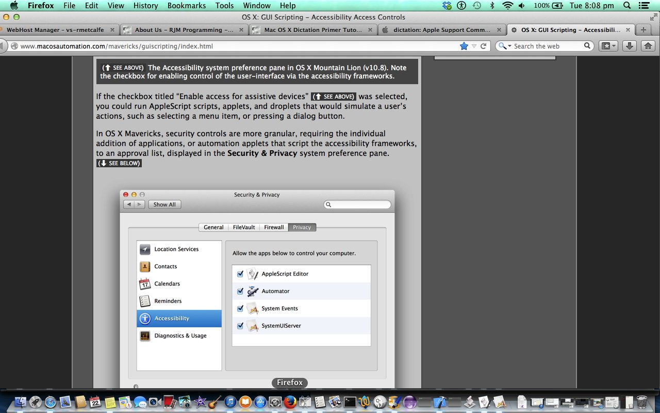Image resolution: width=660 pixels, height=413 pixels.
Task: Switch to the Mac OS X Dictation Primer tab
Action: point(313,30)
